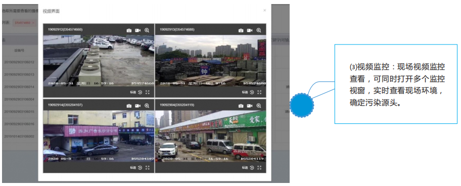Take snapshot of camera 19092904(D55204119)
This screenshot has width=461, height=186.
click(241, 106)
